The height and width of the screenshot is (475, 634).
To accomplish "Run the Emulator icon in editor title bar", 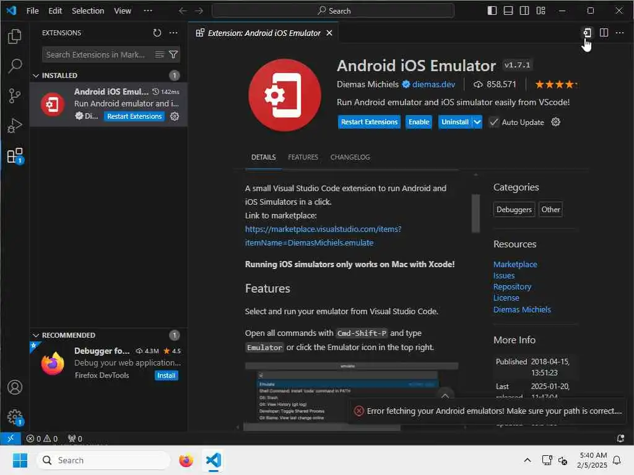I will [x=588, y=33].
